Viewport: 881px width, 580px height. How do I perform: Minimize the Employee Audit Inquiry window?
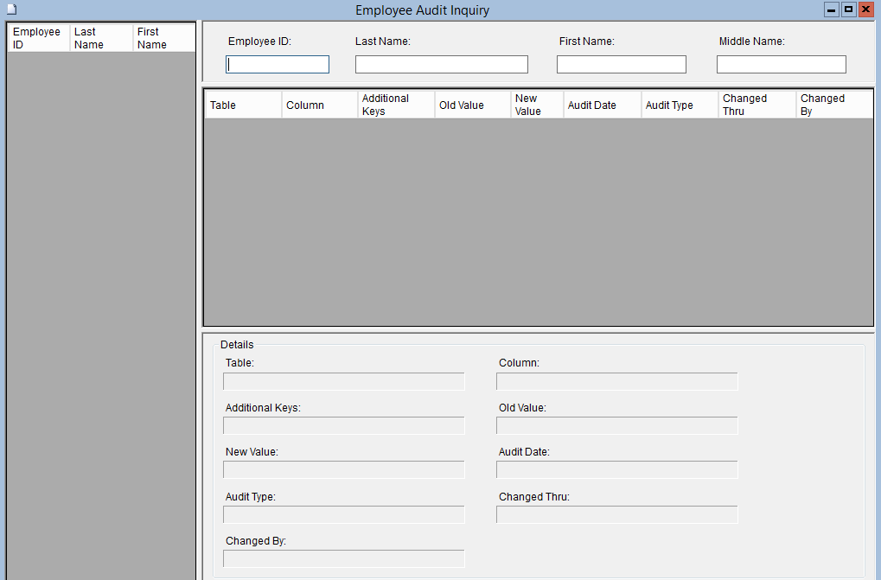pos(832,10)
